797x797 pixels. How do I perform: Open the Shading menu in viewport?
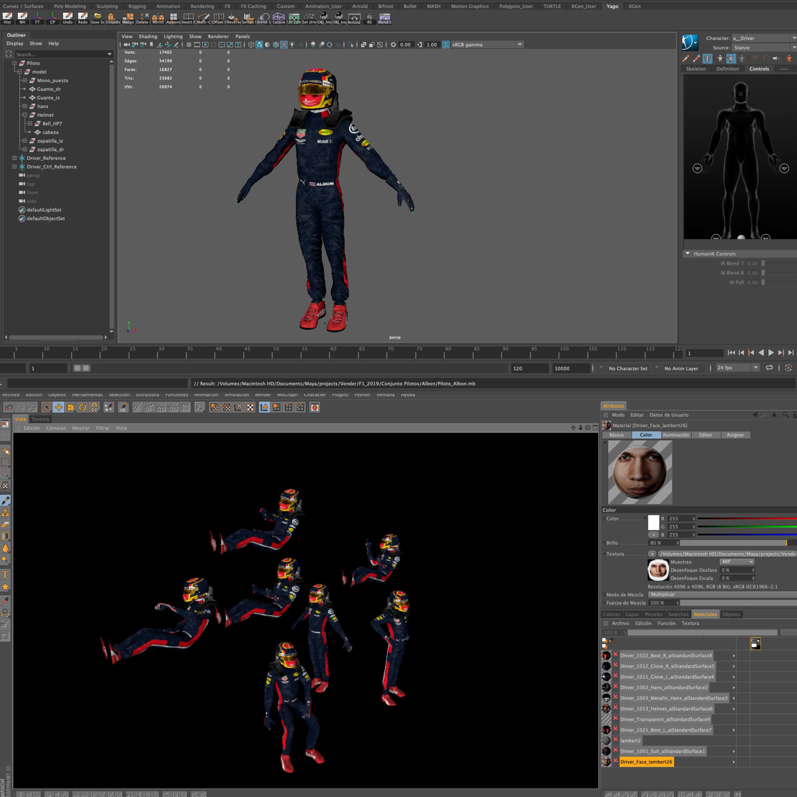[148, 36]
